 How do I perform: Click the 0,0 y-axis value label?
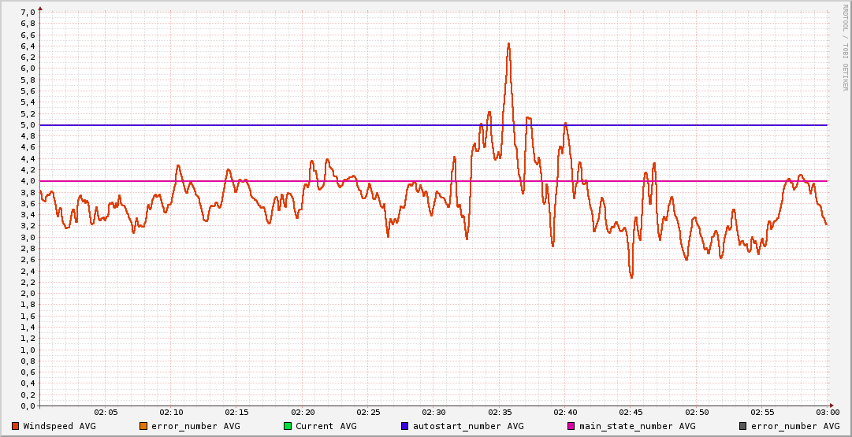[27, 406]
